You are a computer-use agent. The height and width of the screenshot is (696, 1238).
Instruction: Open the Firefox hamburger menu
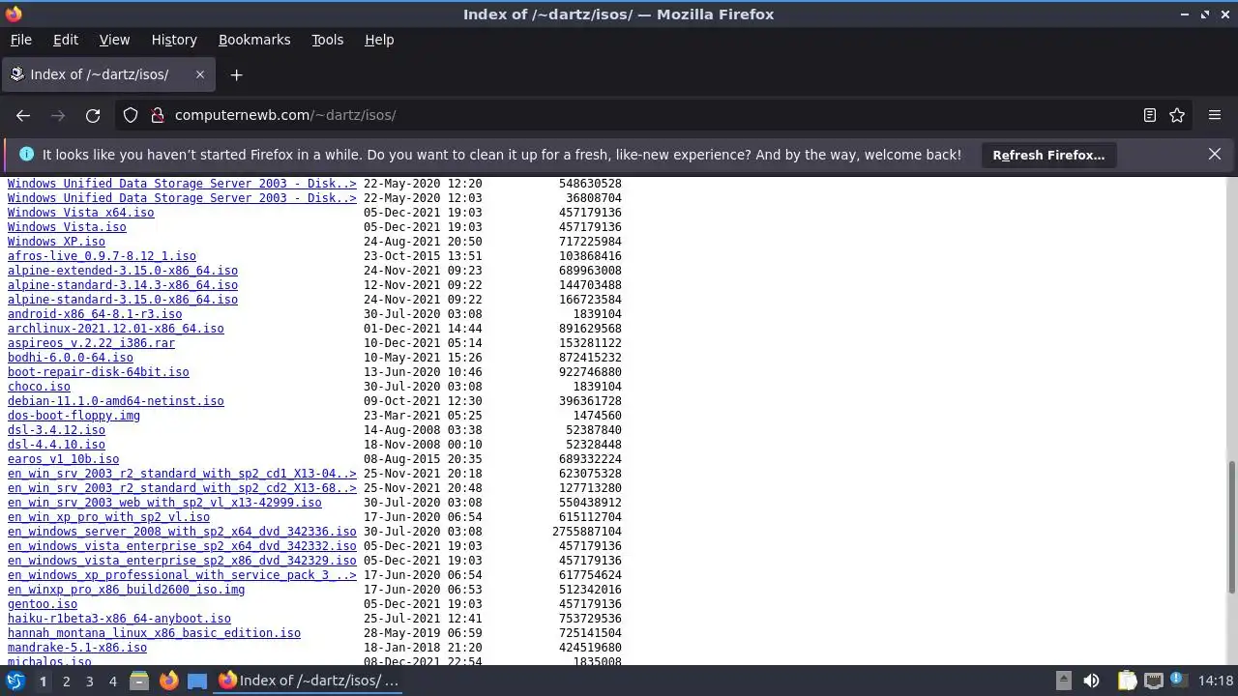(x=1215, y=115)
